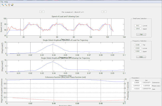This screenshot has height=106, width=162.
Task: Select the Phase mean value 0.819331
Action: tap(137, 86)
